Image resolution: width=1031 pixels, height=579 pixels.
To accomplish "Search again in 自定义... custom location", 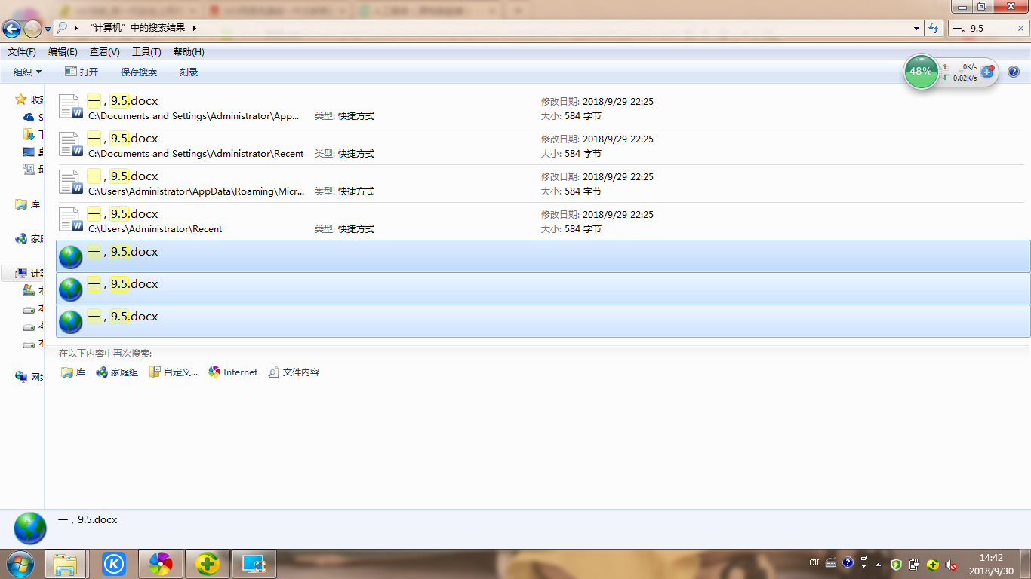I will [x=174, y=372].
